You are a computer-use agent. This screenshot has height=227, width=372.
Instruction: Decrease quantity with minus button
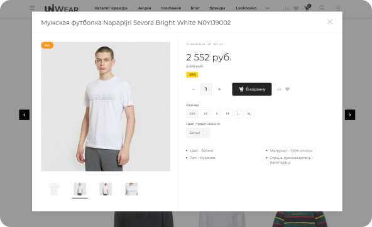pyautogui.click(x=193, y=89)
